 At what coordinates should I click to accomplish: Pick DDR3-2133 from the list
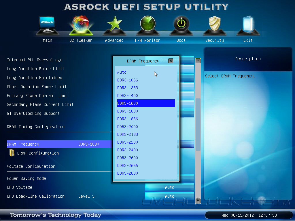146,134
